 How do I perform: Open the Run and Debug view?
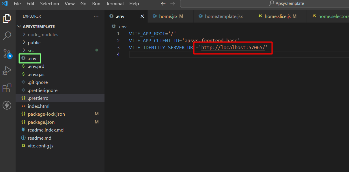coord(7,71)
